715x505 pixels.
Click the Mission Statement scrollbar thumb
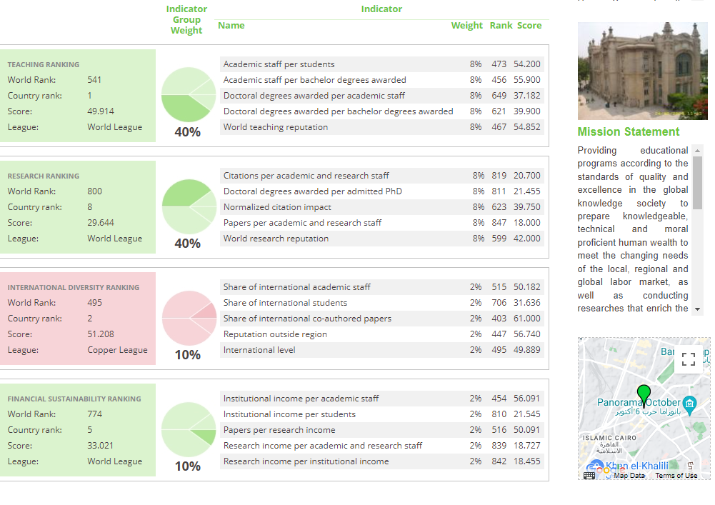(698, 182)
